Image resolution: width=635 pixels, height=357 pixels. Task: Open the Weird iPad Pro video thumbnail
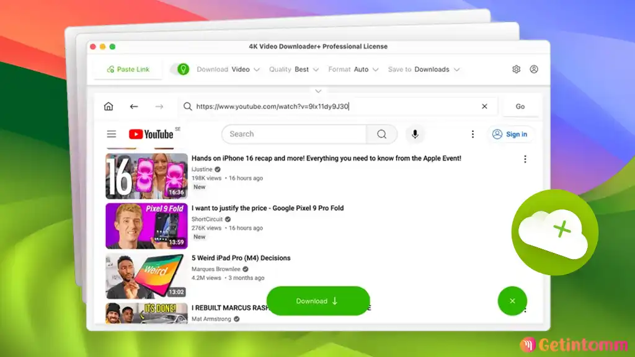146,276
